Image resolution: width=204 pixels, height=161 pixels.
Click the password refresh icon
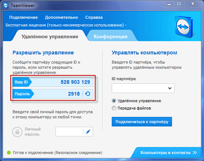click(87, 94)
